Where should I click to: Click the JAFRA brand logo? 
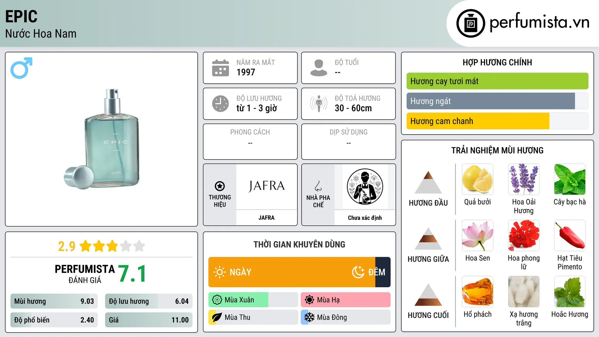266,186
